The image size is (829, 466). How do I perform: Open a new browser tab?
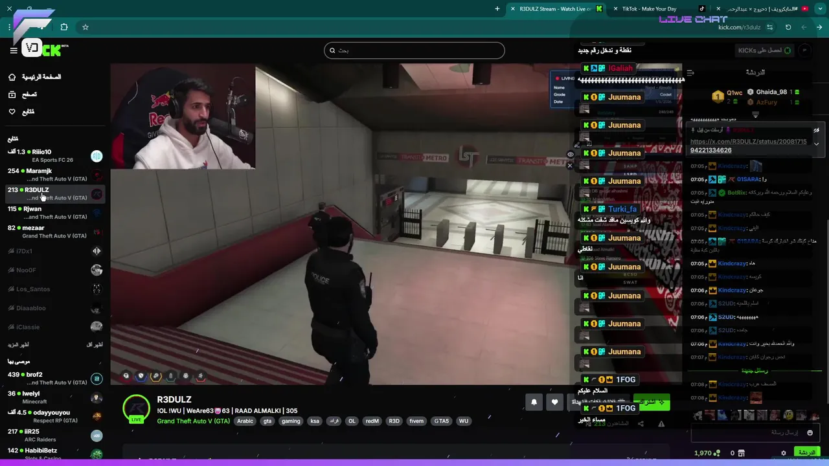click(497, 9)
